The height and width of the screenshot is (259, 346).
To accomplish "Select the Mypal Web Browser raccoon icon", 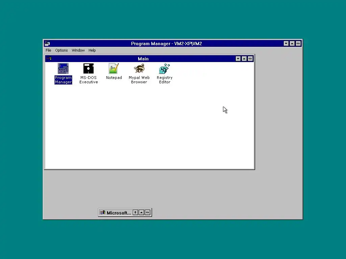I will [x=139, y=68].
